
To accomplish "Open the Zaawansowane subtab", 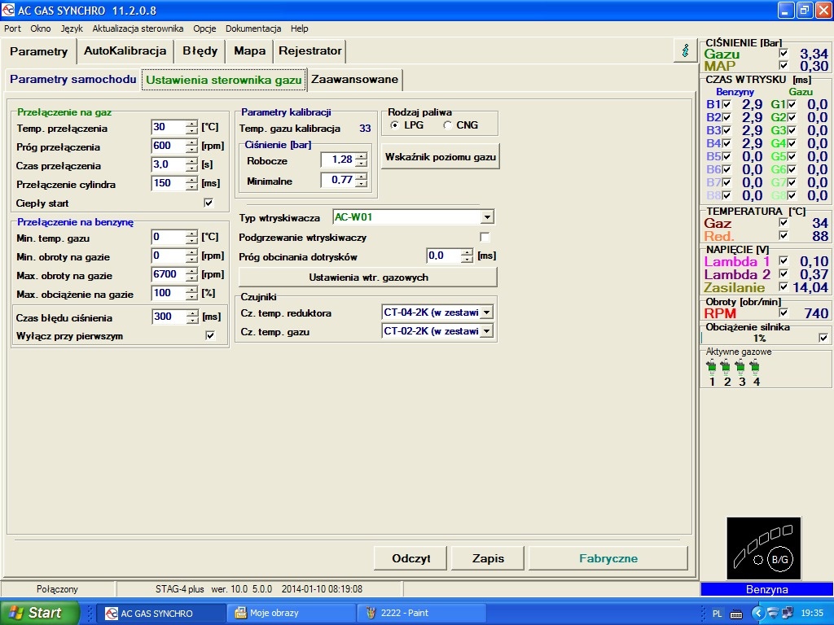I will 355,79.
